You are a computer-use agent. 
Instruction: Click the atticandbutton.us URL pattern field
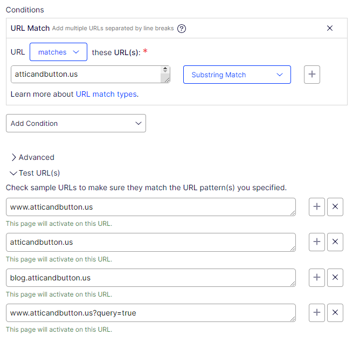click(84, 75)
